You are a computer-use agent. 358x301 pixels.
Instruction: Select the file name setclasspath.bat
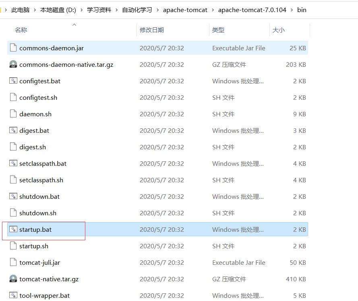point(43,164)
